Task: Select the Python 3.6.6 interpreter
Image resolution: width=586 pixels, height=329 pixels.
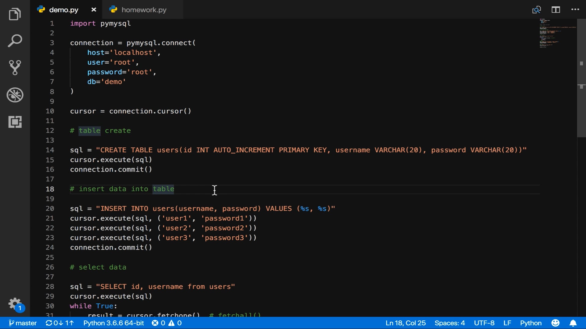Action: pos(114,323)
